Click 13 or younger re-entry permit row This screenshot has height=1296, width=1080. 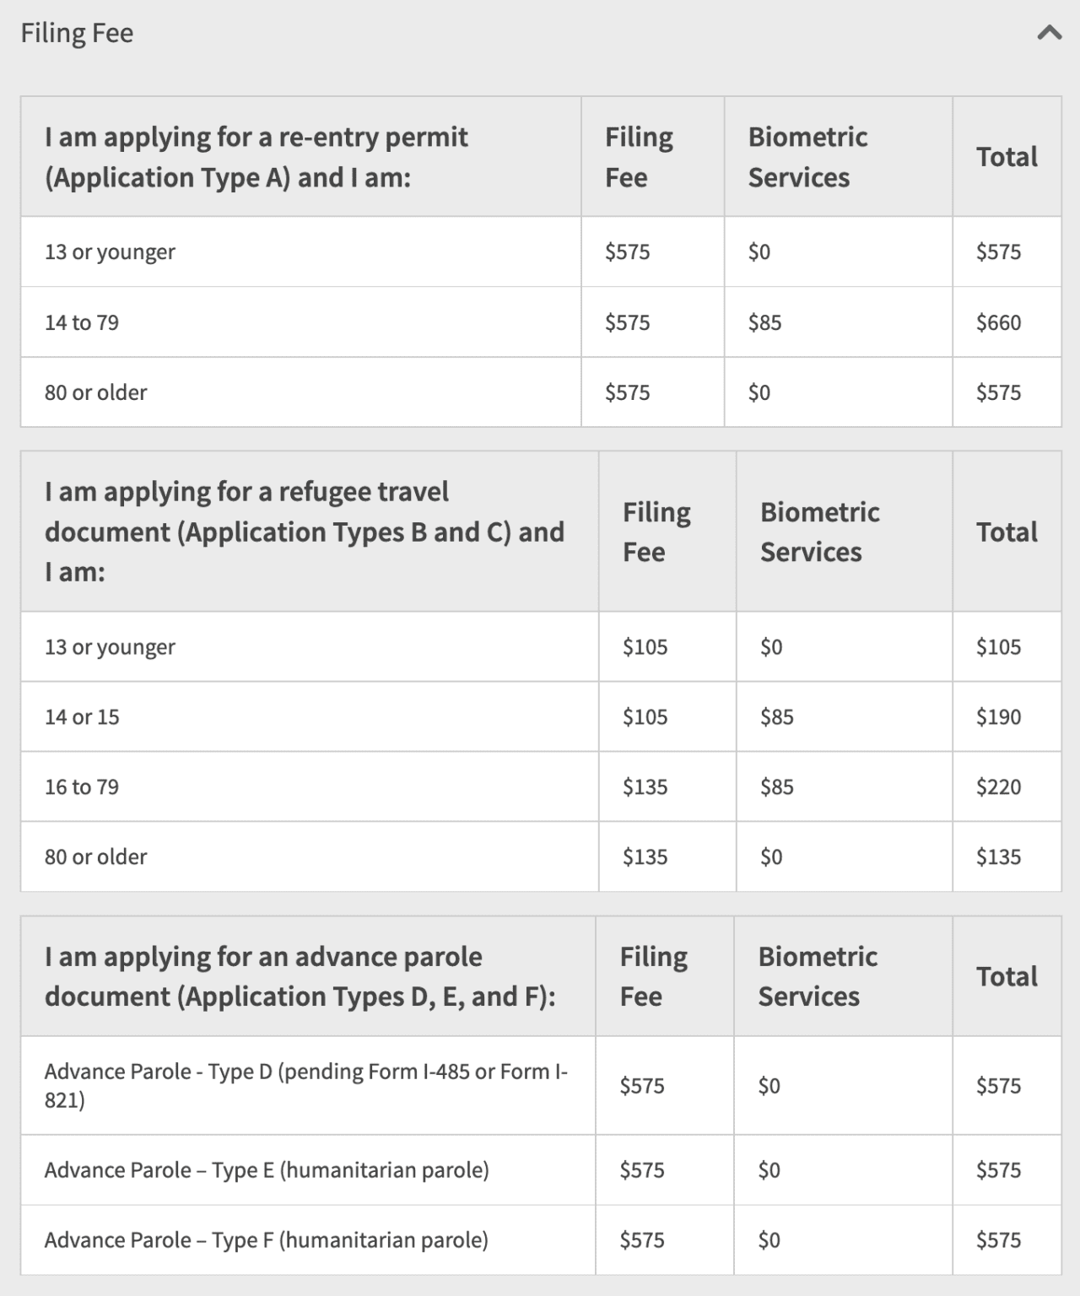[541, 251]
